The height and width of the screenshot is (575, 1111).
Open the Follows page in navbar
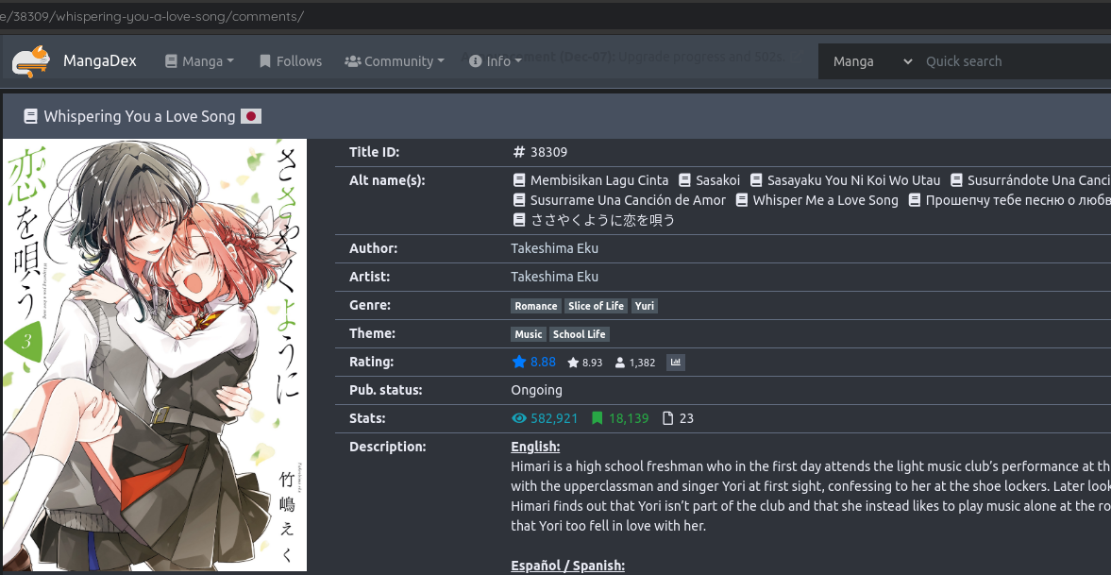tap(291, 61)
